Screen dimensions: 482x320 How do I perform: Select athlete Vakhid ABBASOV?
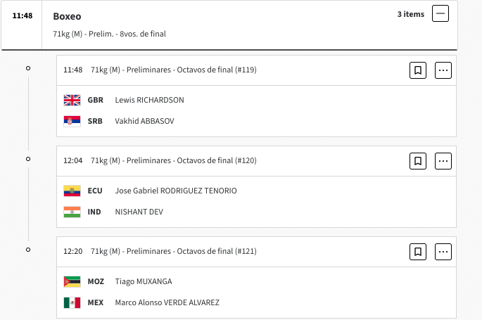click(x=144, y=121)
